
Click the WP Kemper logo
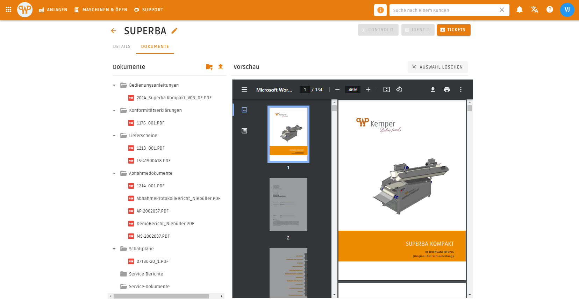coord(25,9)
